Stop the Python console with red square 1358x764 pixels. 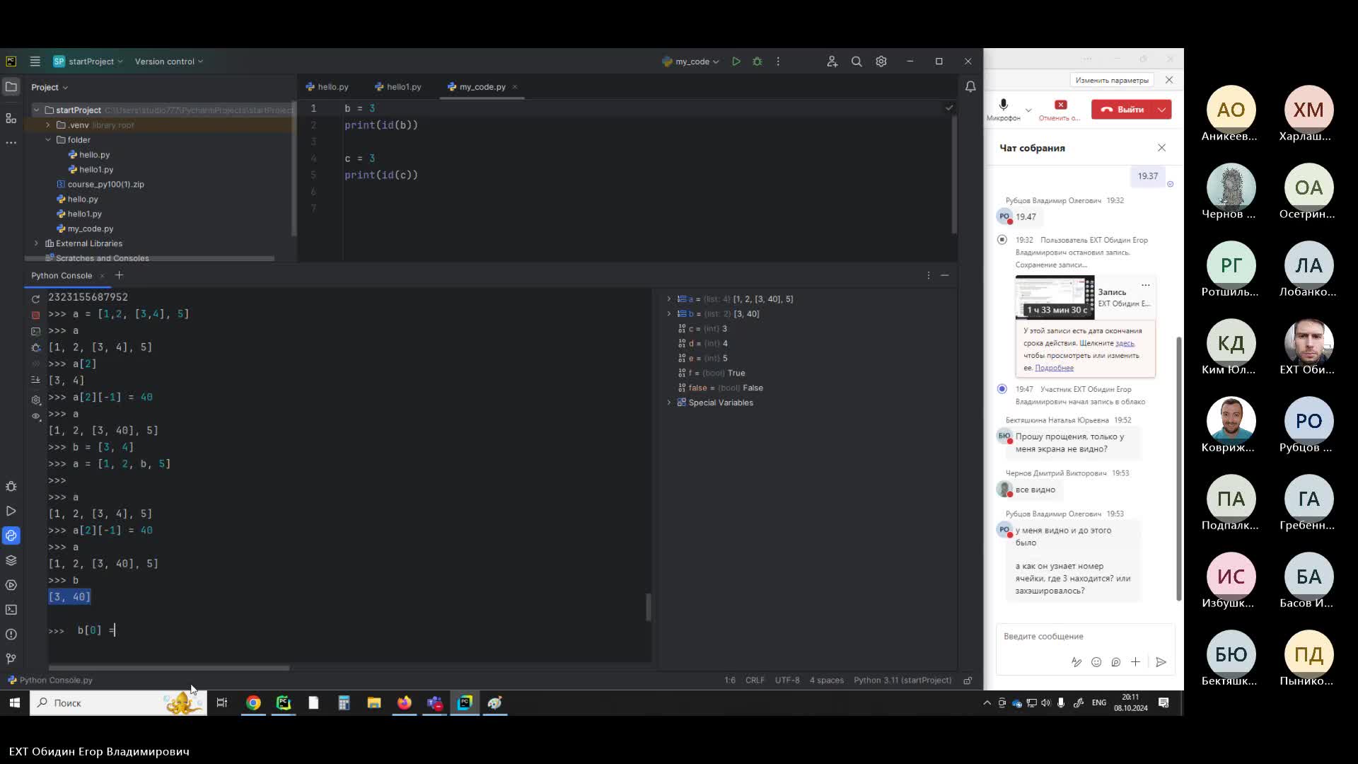click(x=36, y=315)
